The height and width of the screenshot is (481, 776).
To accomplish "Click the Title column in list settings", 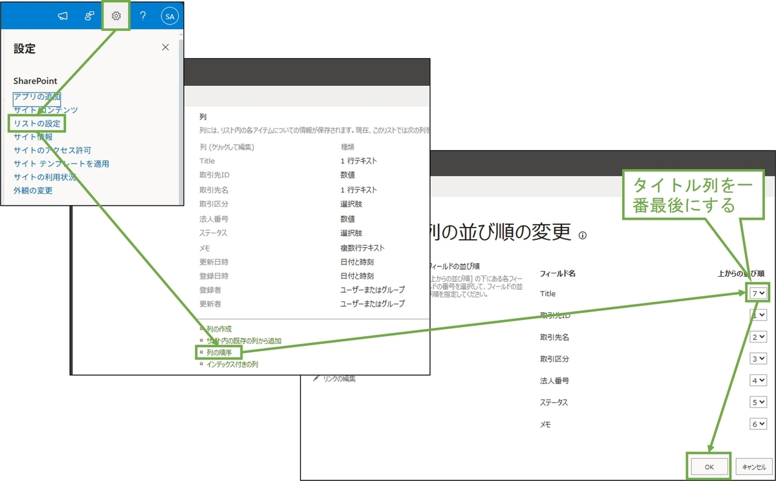I will (208, 161).
